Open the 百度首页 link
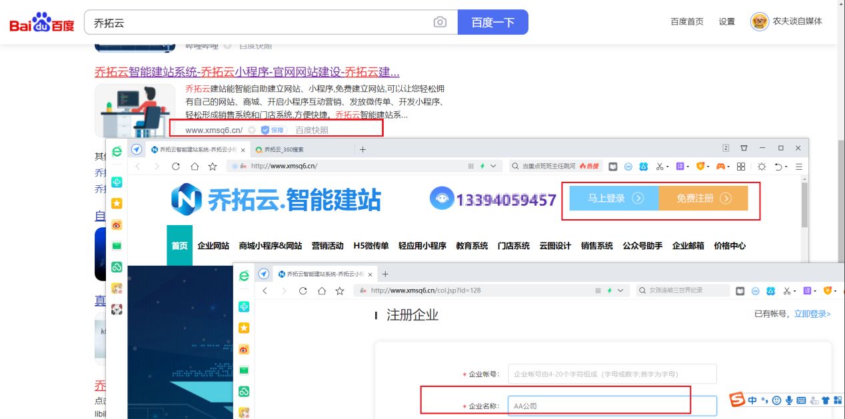The height and width of the screenshot is (419, 845). [x=687, y=21]
